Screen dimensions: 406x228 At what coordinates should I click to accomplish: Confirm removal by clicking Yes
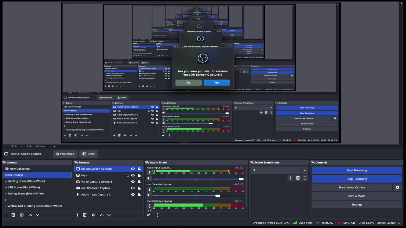click(217, 83)
